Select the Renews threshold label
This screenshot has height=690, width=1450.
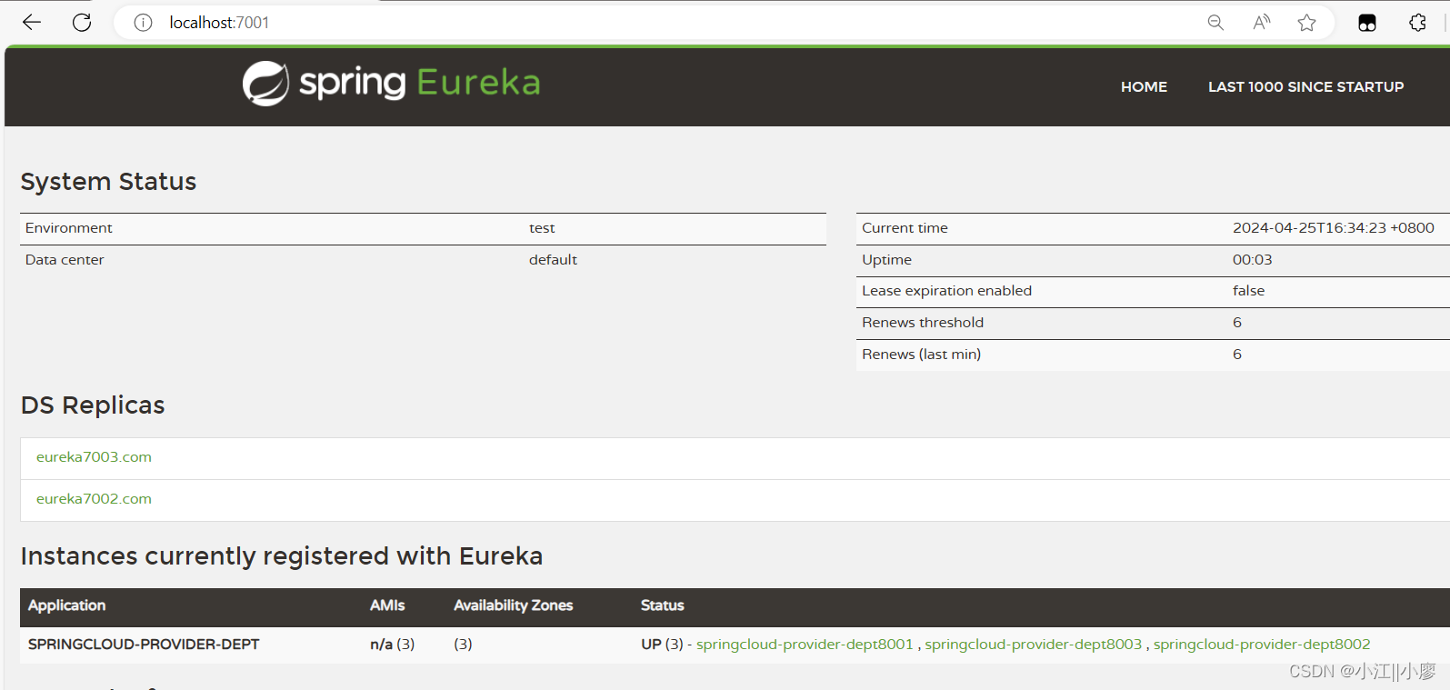[x=923, y=323]
